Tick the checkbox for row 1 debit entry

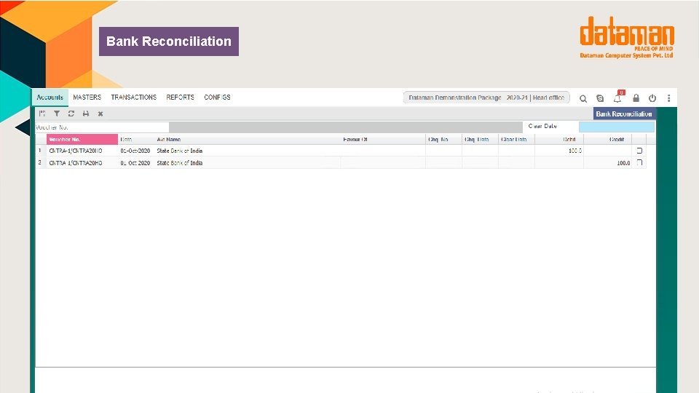[639, 151]
